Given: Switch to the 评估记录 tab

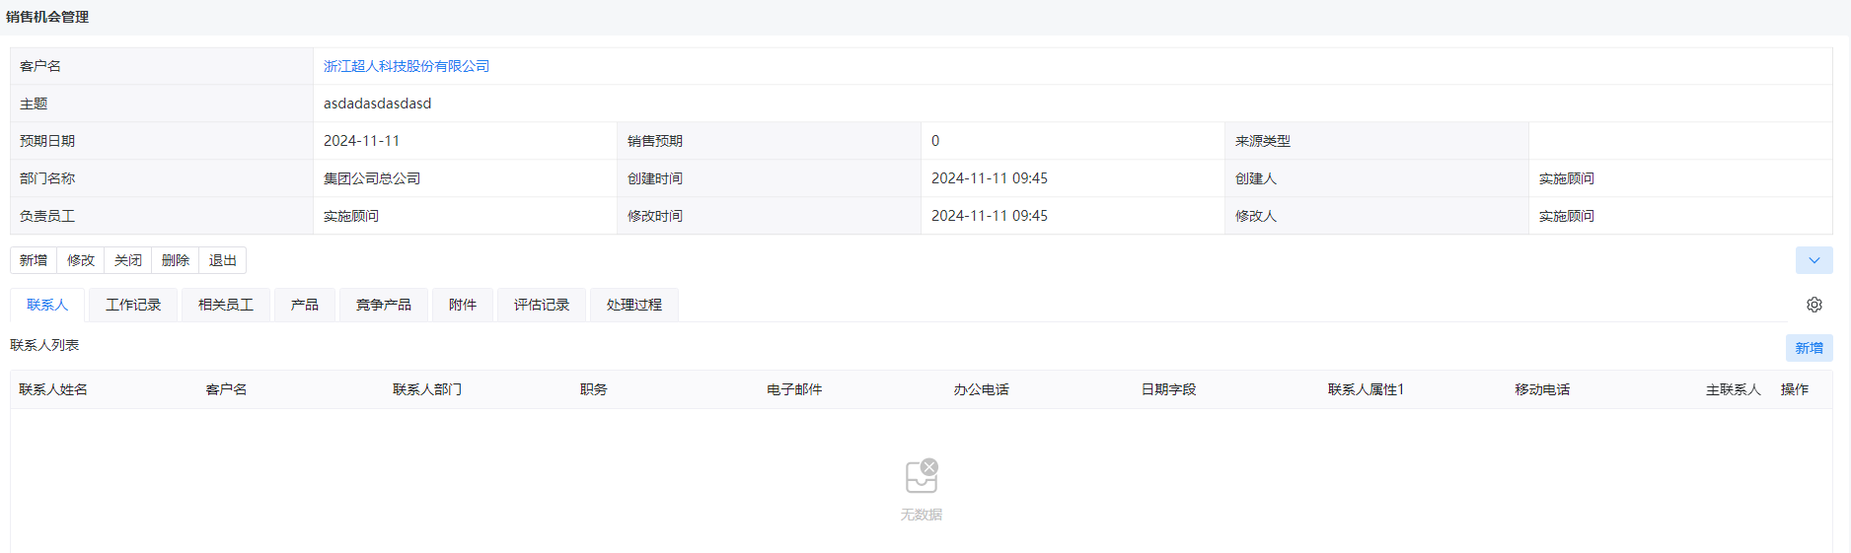Looking at the screenshot, I should coord(542,305).
